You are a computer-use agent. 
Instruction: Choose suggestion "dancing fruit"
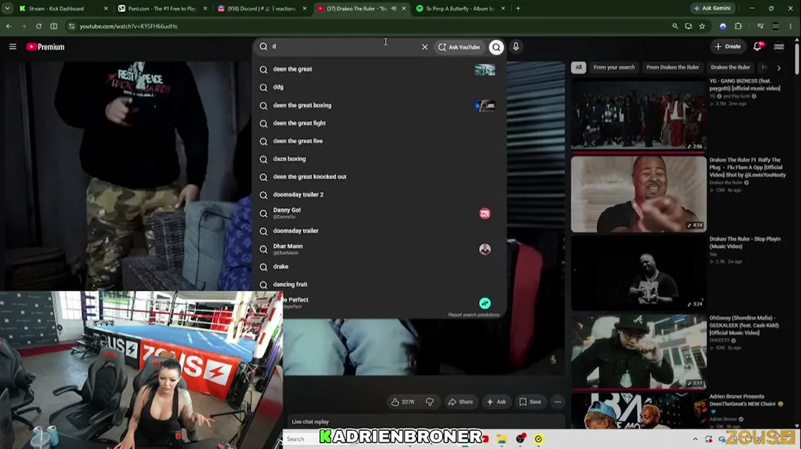380,284
